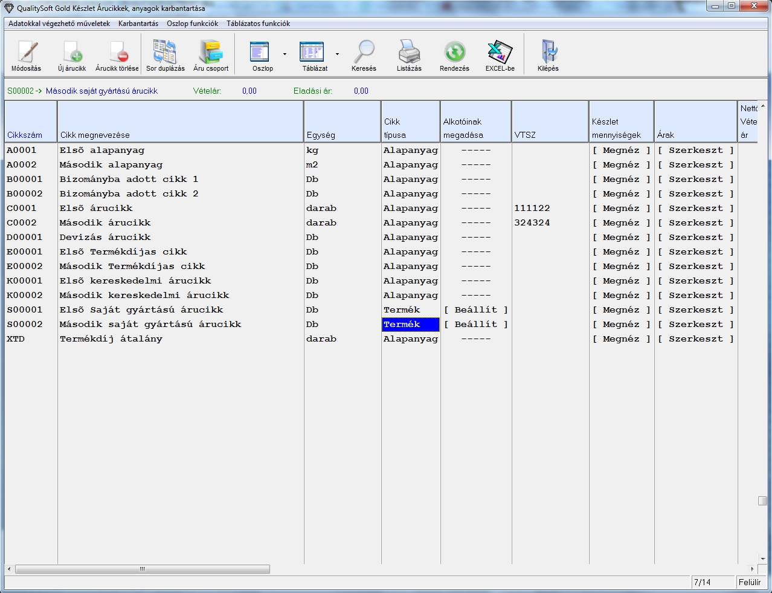Screen dimensions: 772x593
Task: Open the Adatokkal végezhető műveletek menu
Action: (x=59, y=24)
